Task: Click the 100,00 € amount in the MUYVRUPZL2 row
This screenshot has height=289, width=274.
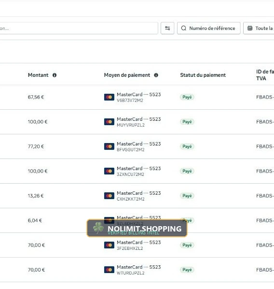Action: (38, 122)
